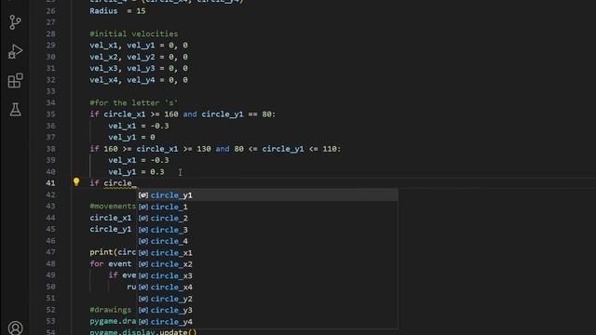Viewport: 596px width, 335px height.
Task: Open the Extensions view
Action: [15, 81]
